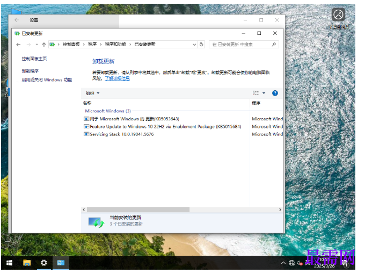Open 了解详细信息 link

click(x=117, y=78)
